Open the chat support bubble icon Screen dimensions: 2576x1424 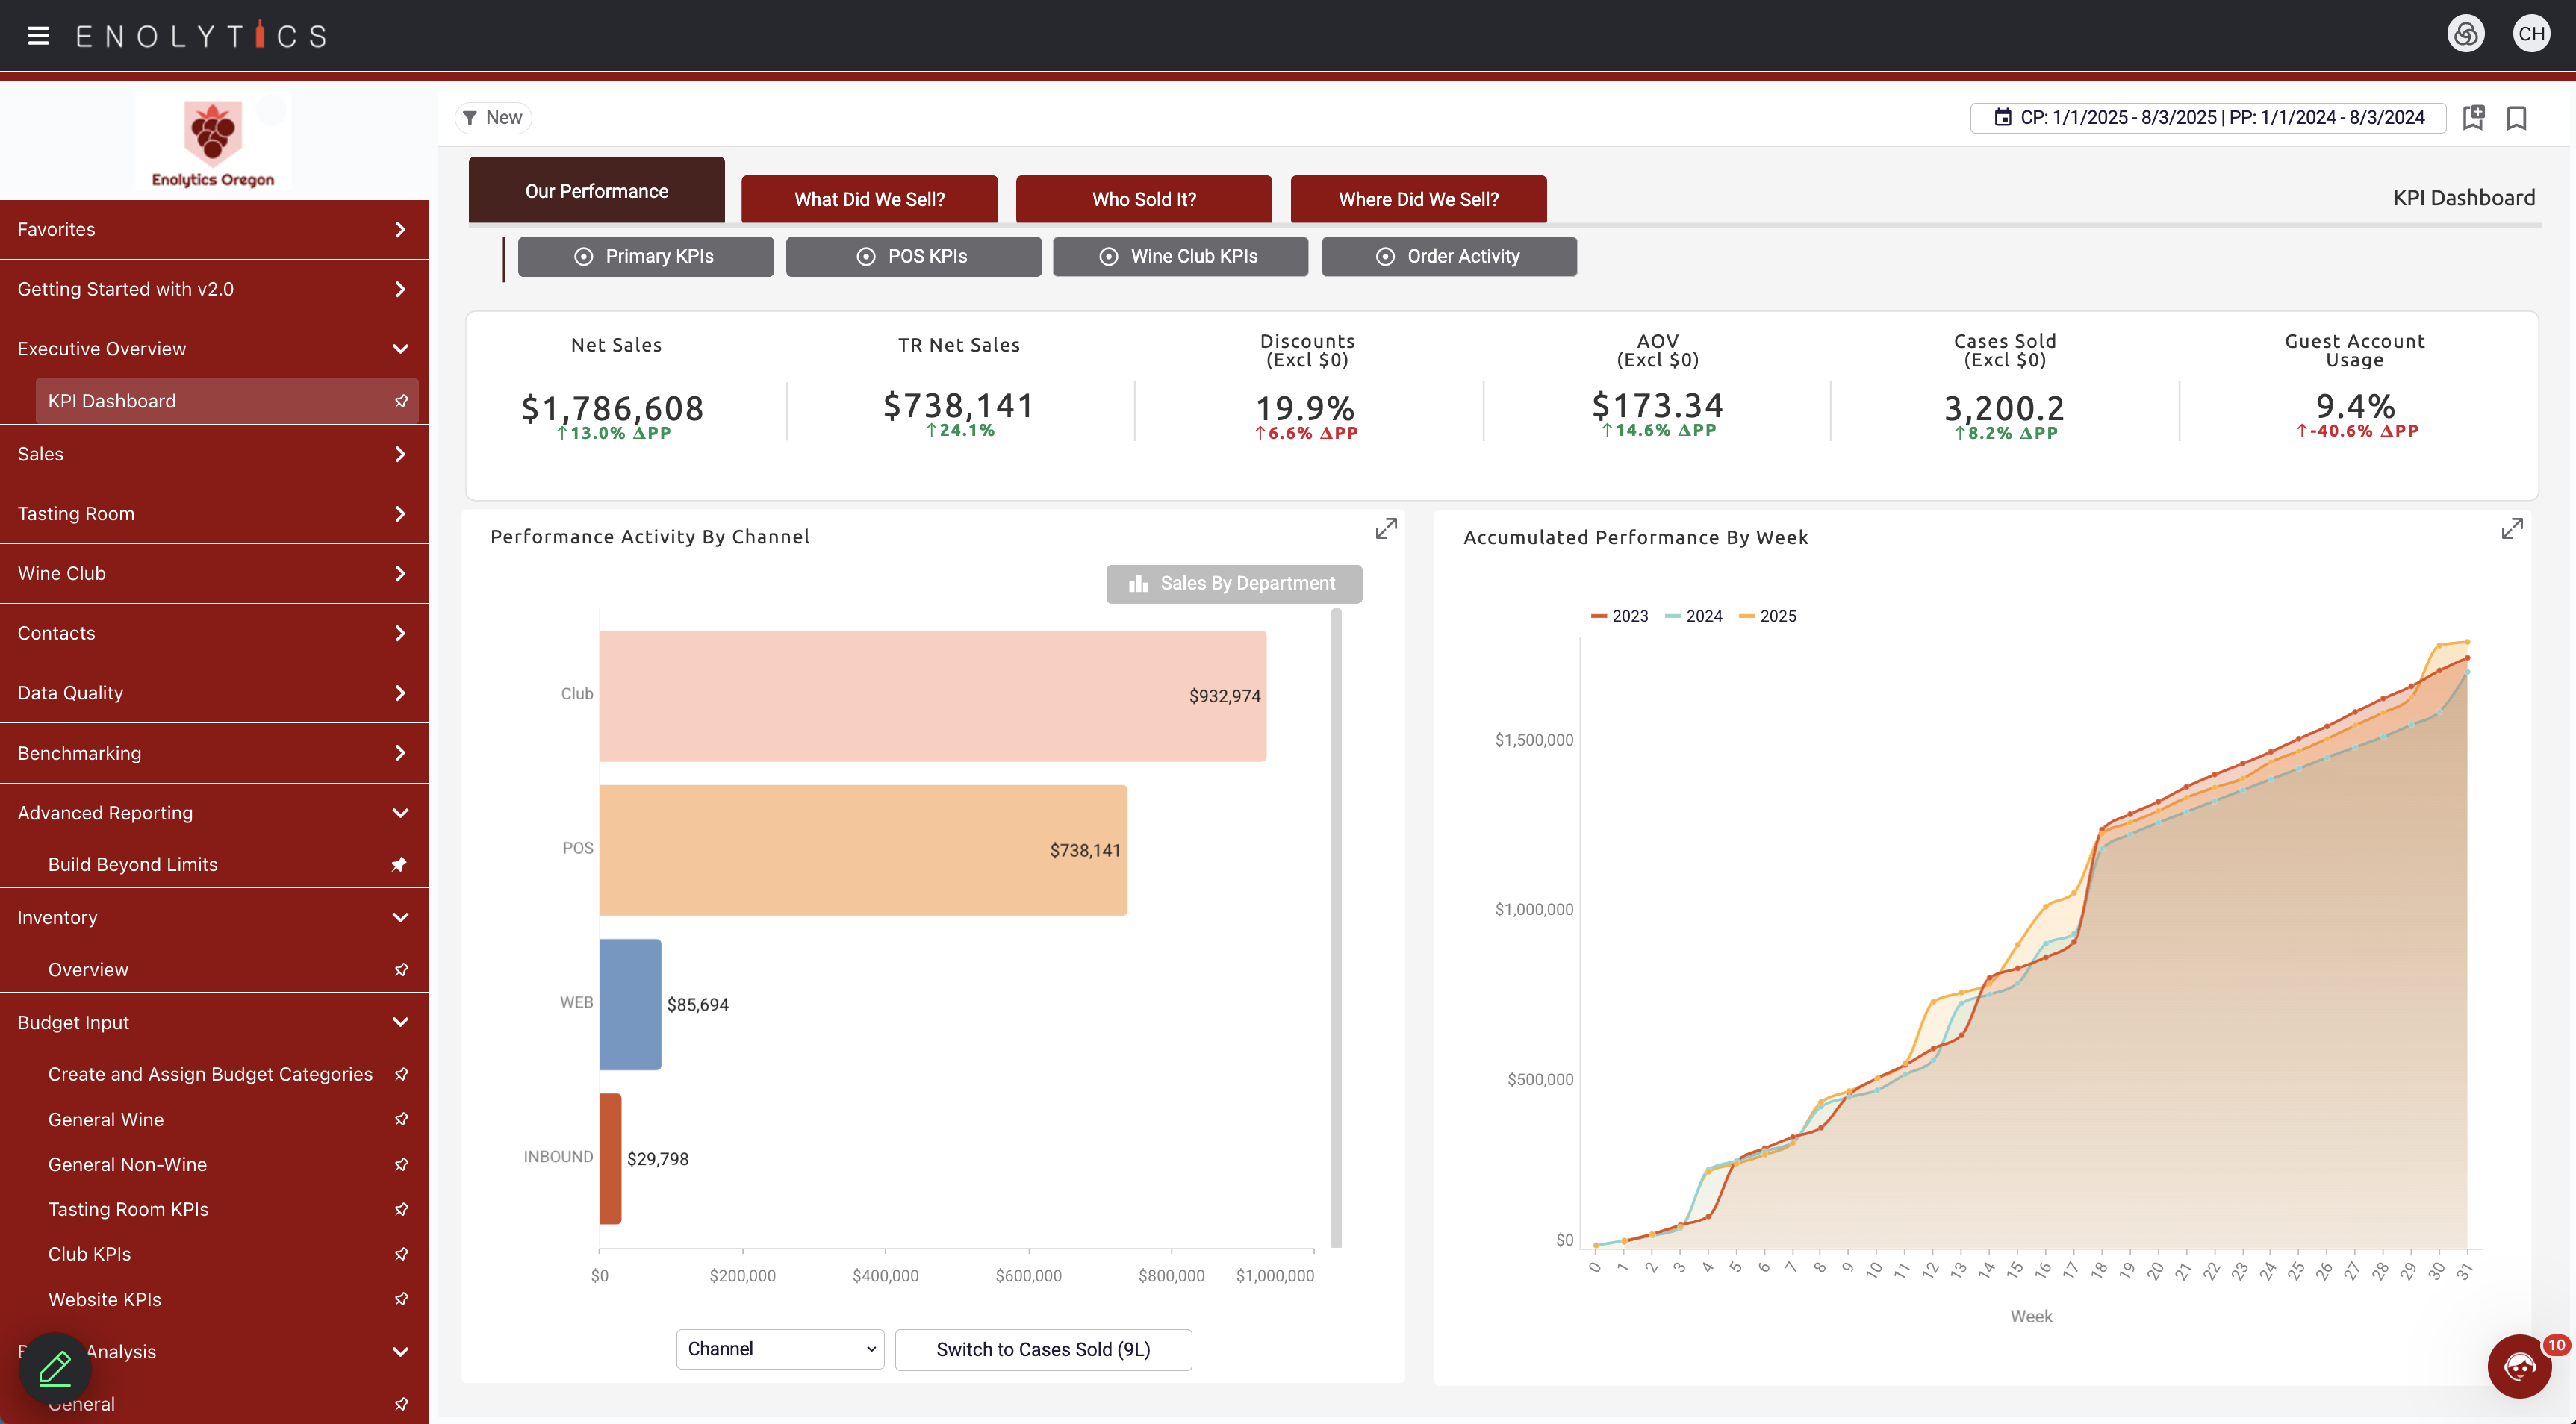tap(2519, 1366)
